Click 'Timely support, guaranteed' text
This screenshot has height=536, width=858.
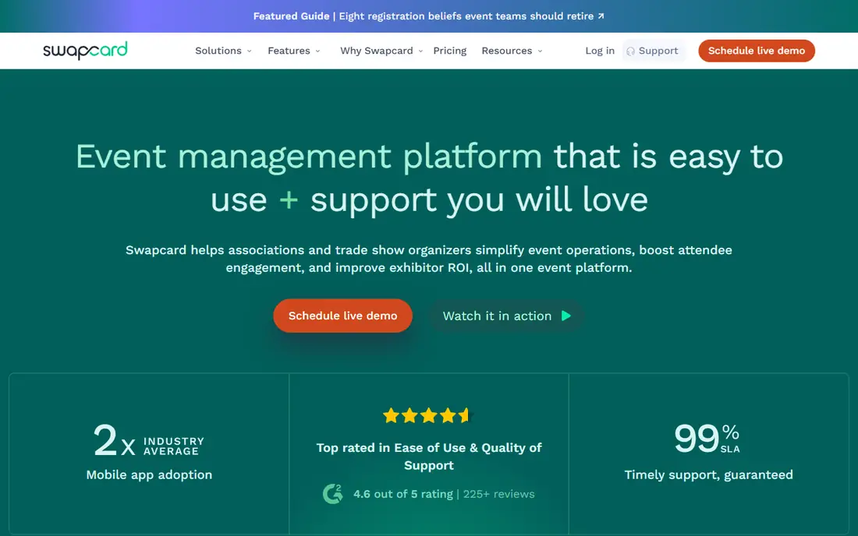(708, 474)
